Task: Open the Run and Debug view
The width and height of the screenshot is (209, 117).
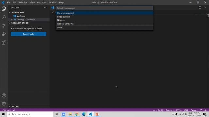Action: [x=4, y=34]
